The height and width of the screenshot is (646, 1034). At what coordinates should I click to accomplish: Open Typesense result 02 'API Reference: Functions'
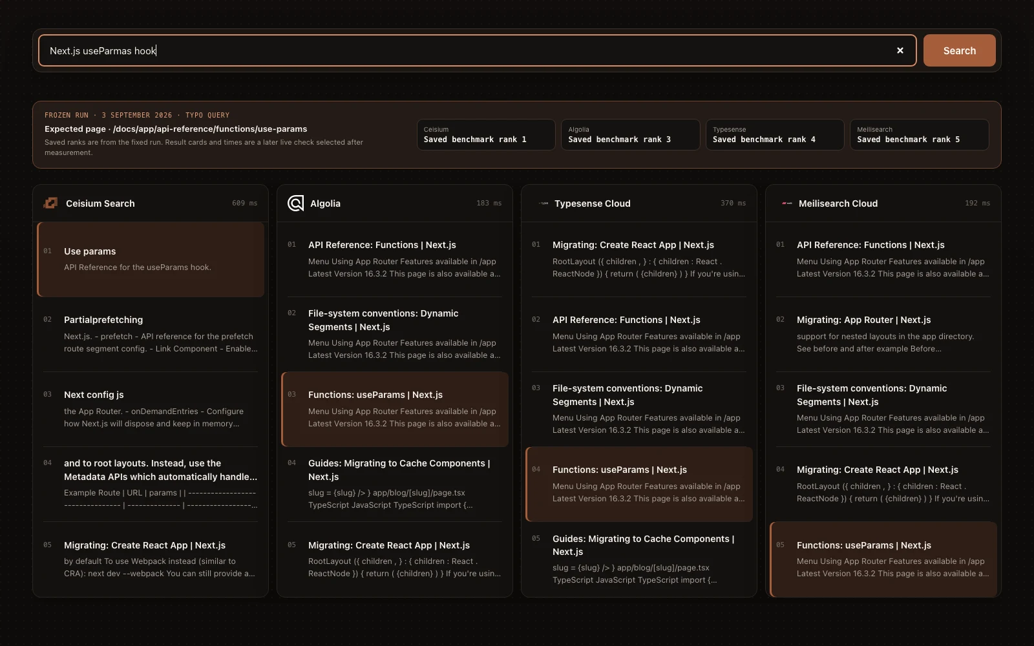pos(639,334)
